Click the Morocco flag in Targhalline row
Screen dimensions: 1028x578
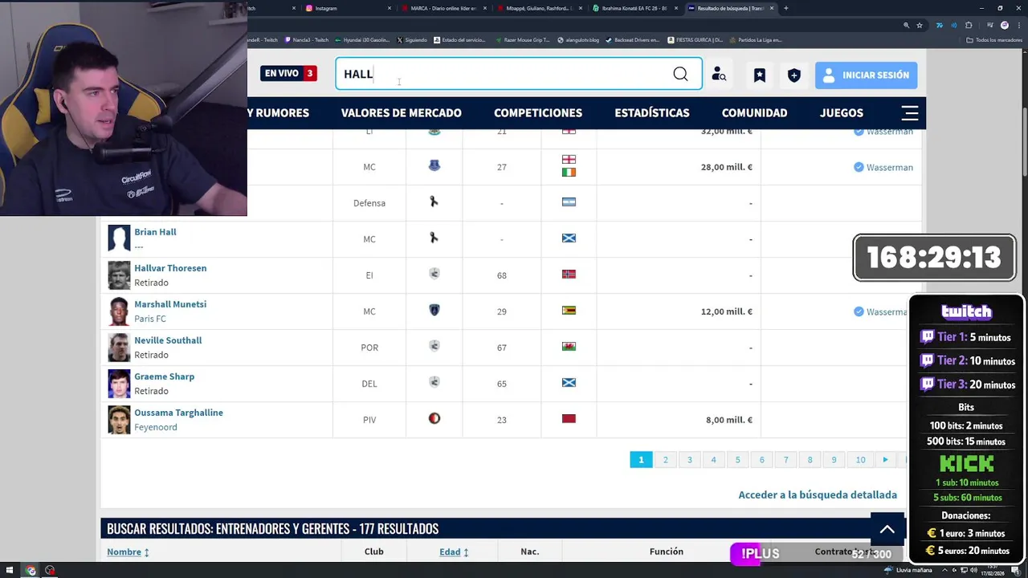(x=569, y=419)
